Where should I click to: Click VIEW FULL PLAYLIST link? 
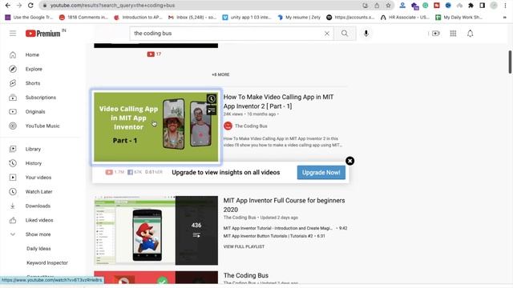[x=244, y=246]
